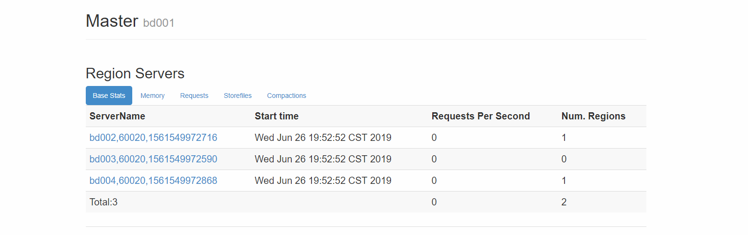This screenshot has height=235, width=748.
Task: Open region server bd003,60020,1561549972590 link
Action: click(x=153, y=159)
